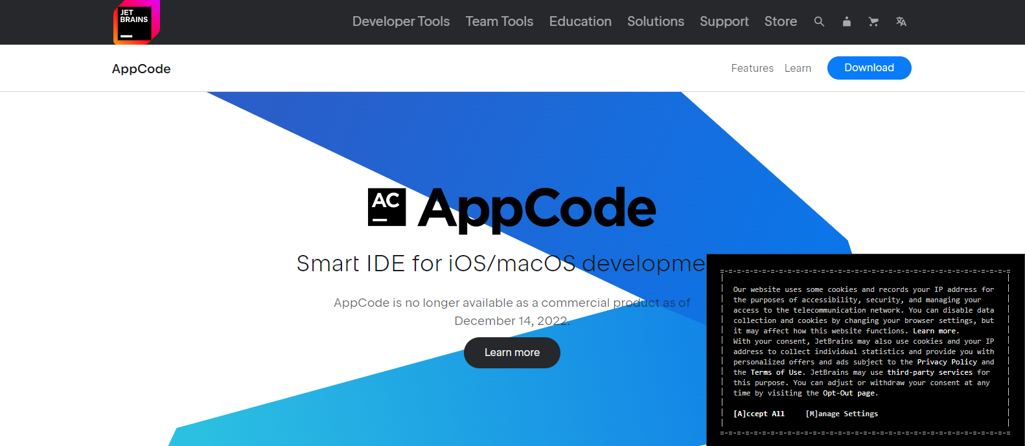Image resolution: width=1025 pixels, height=446 pixels.
Task: Accept all cookies in the banner
Action: (759, 414)
